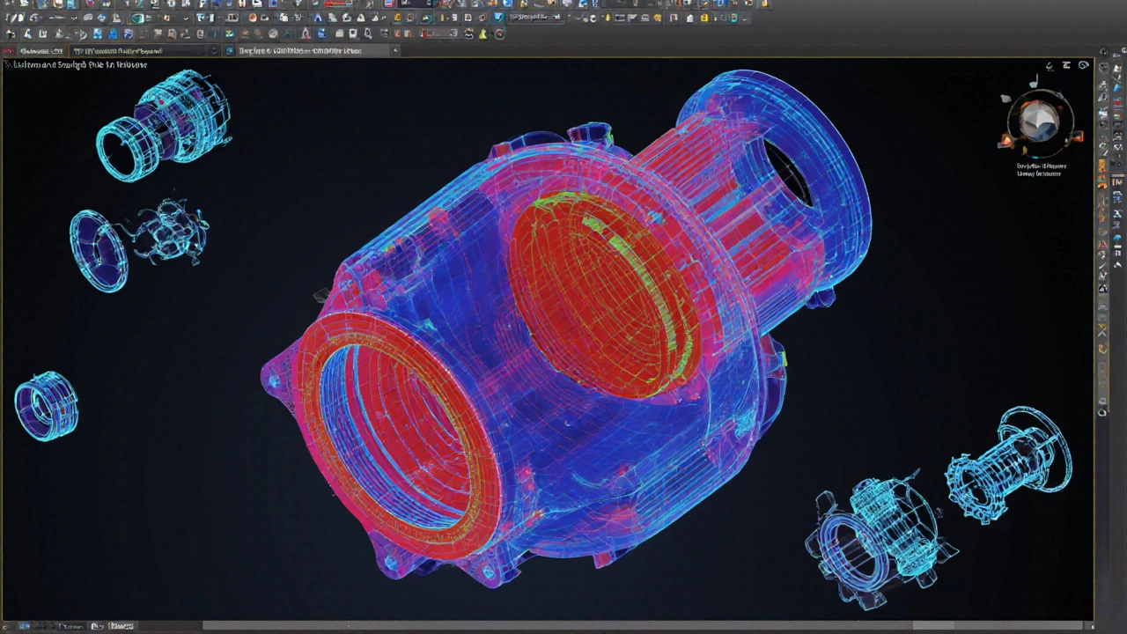Click the orange circle icon in second toolbar row
The height and width of the screenshot is (634, 1127).
(x=253, y=18)
